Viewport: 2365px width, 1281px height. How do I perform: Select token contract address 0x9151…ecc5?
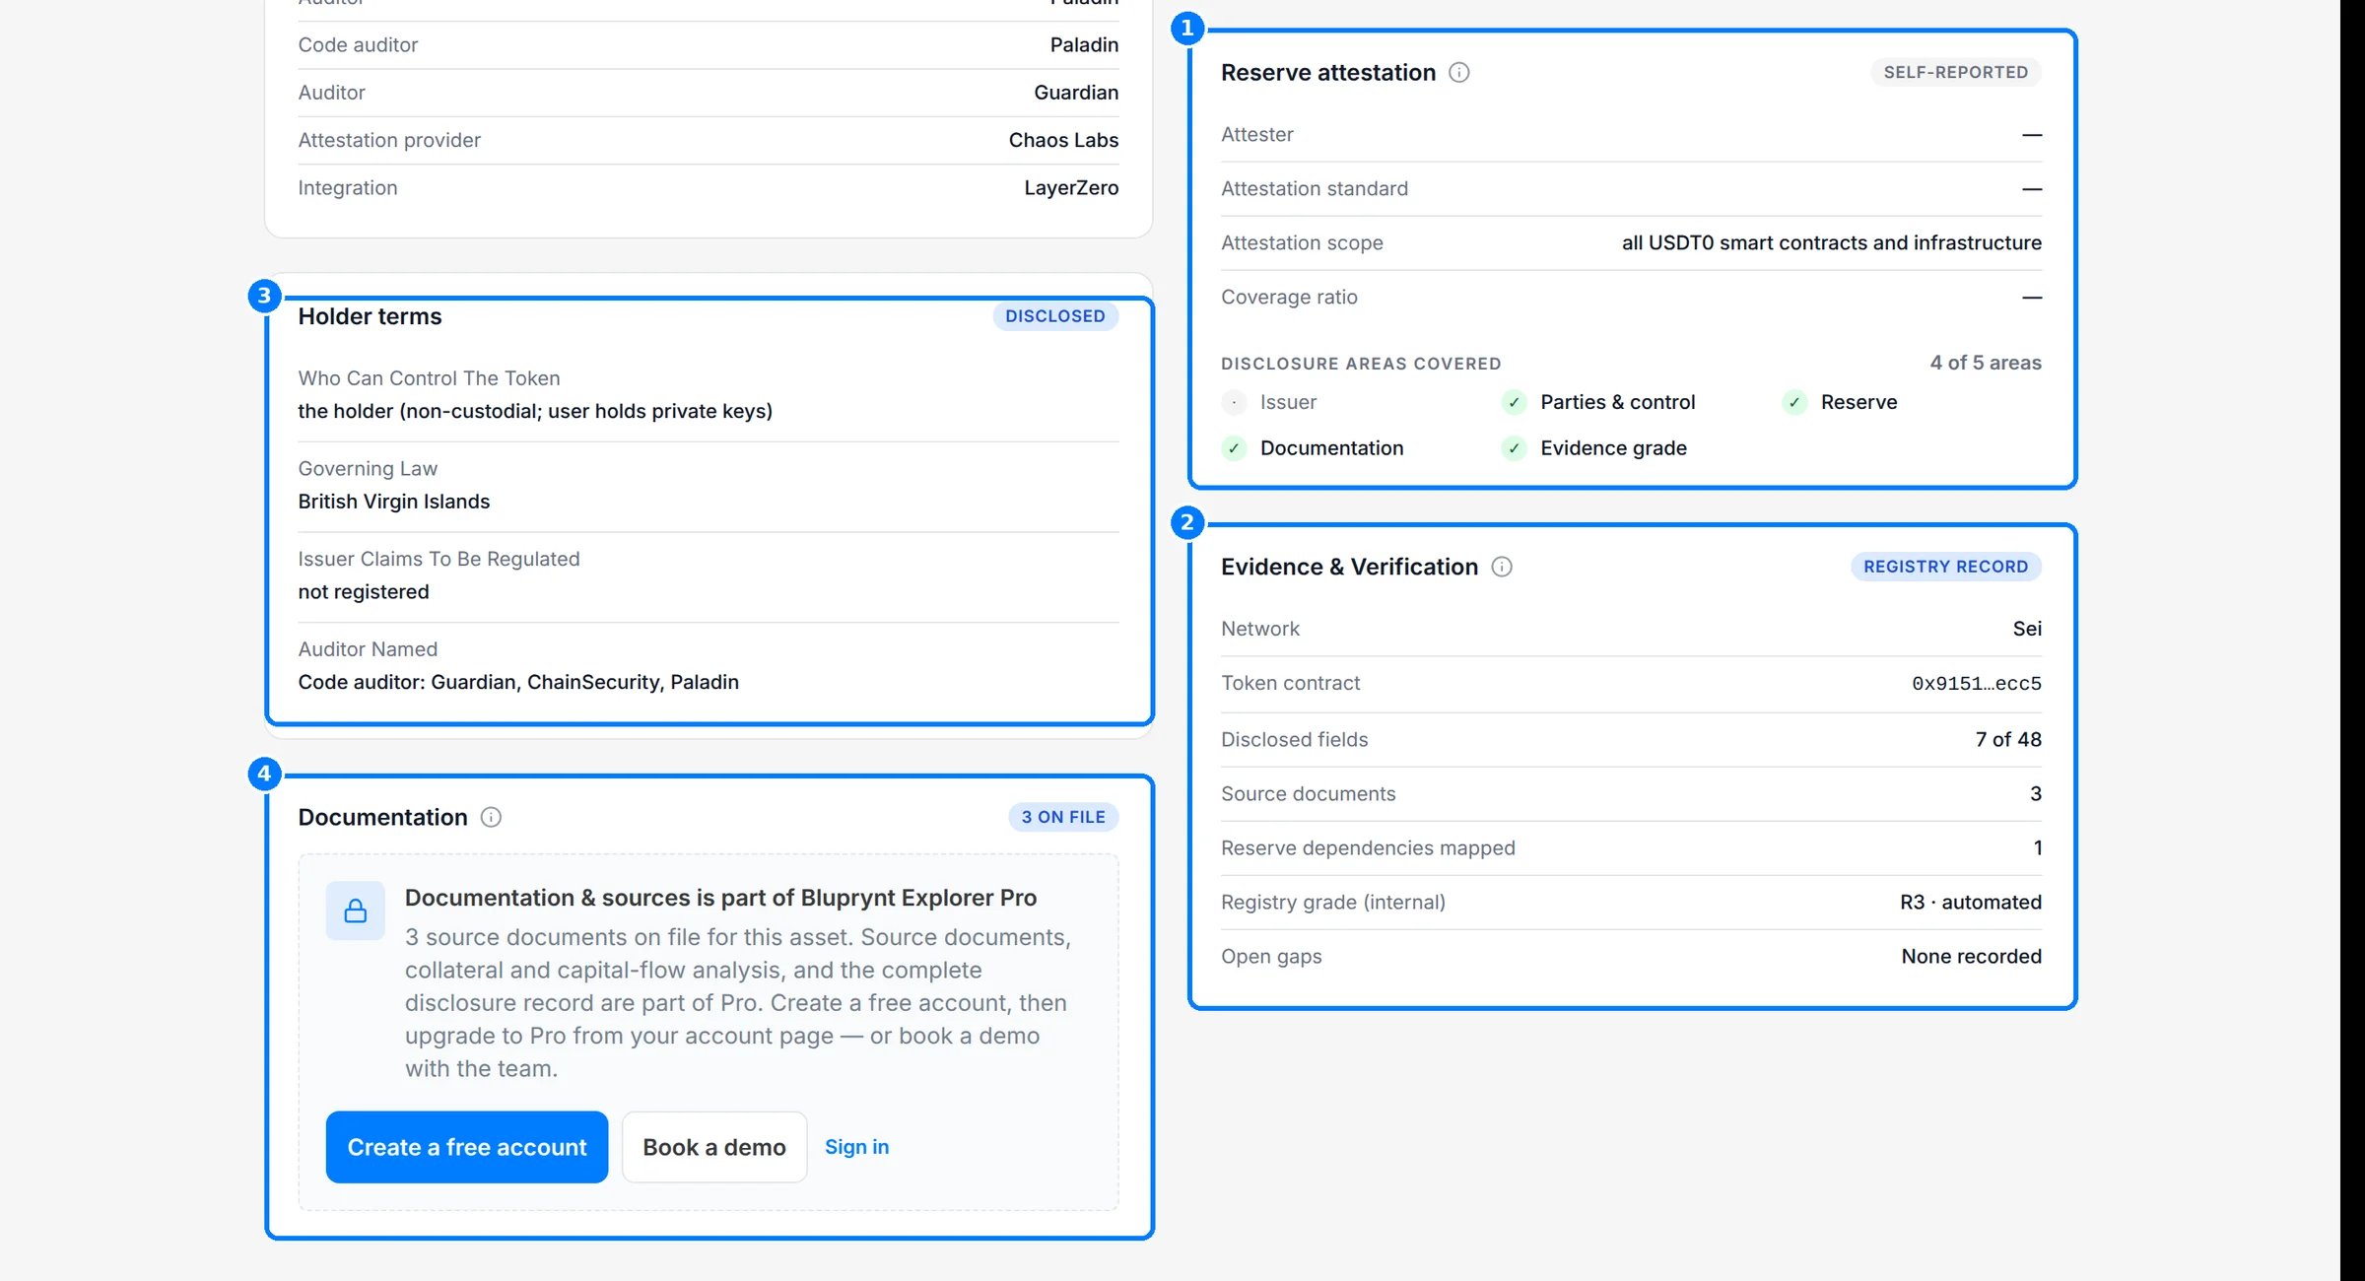pyautogui.click(x=1977, y=683)
